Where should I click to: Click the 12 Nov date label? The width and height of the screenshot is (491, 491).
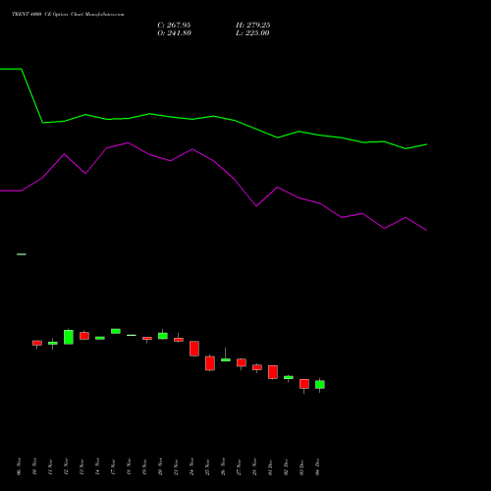click(66, 466)
